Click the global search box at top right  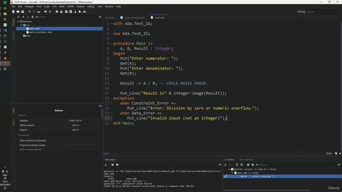coord(323,12)
